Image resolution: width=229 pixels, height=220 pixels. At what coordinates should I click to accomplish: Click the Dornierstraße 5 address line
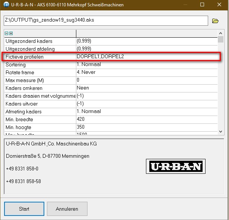click(x=48, y=156)
